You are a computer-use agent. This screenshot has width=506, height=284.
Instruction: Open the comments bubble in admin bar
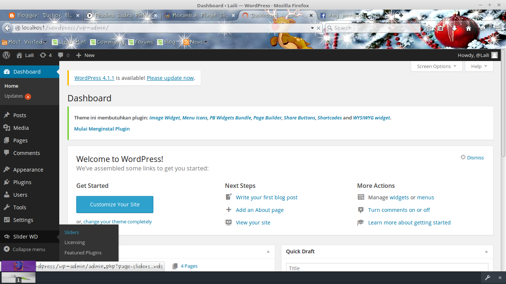tap(64, 55)
